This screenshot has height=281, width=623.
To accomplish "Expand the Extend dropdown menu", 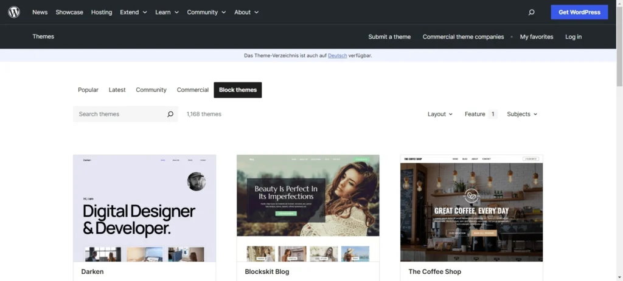I will [x=133, y=12].
